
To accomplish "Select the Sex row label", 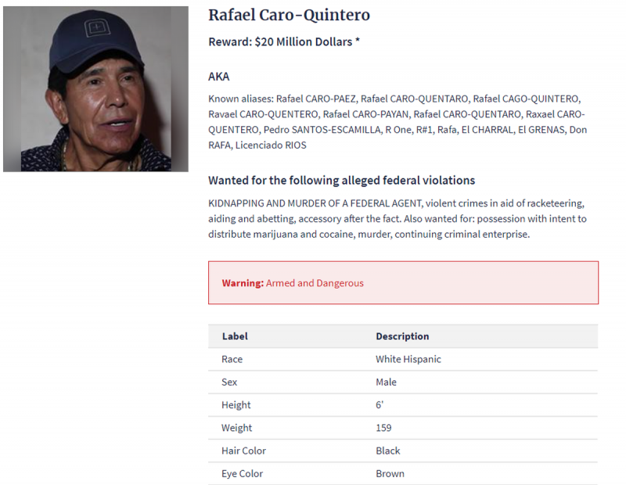I will pyautogui.click(x=229, y=383).
